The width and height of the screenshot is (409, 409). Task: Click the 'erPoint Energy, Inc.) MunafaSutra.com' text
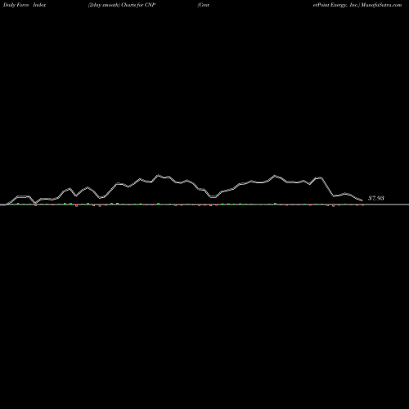coord(357,5)
